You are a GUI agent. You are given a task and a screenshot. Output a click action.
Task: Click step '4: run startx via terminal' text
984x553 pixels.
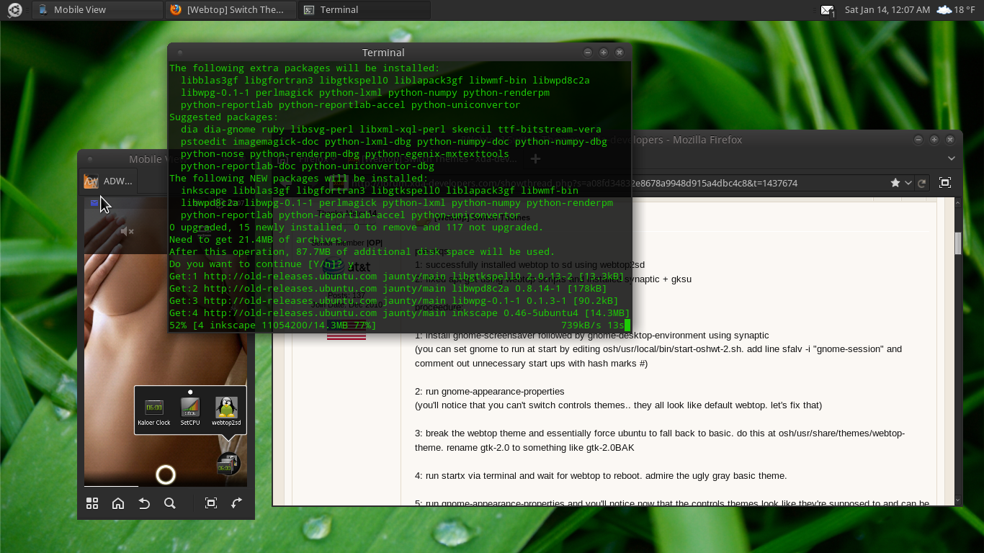tap(601, 476)
